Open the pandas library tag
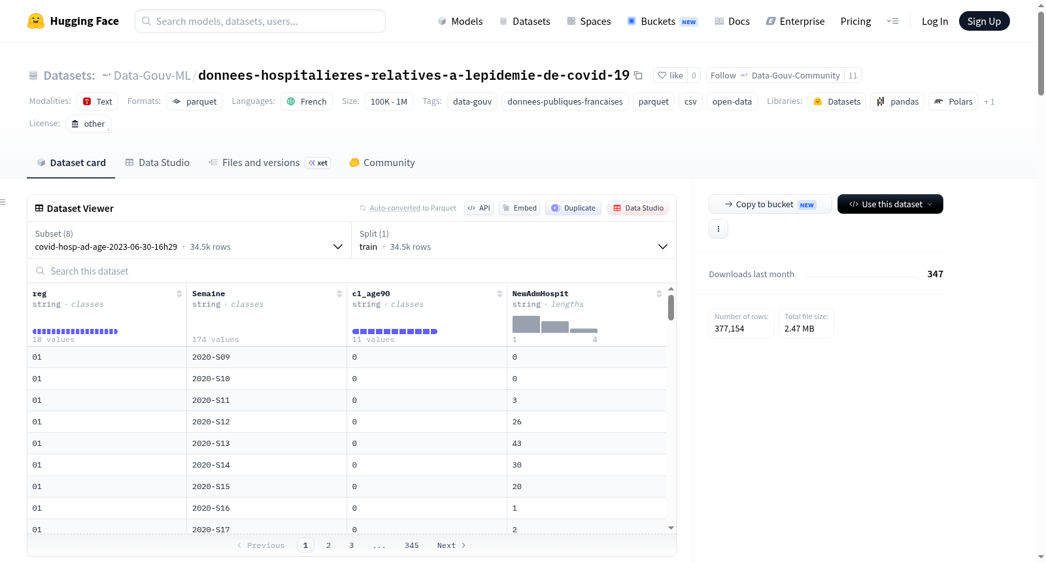Screen dimensions: 1046x563 (x=898, y=101)
